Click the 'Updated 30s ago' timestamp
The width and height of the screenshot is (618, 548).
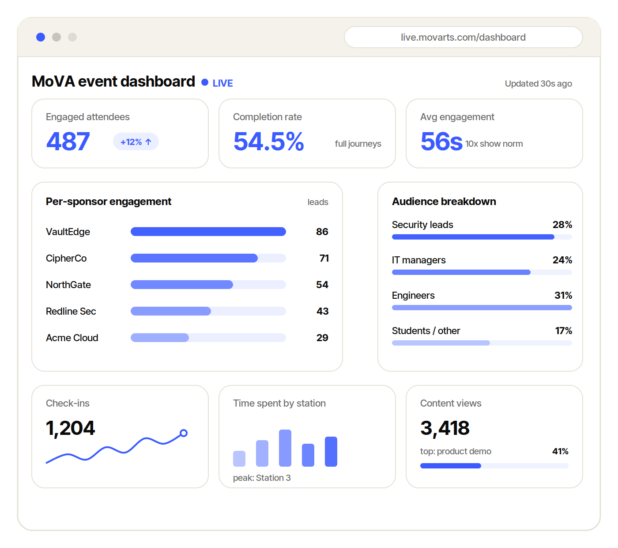point(539,84)
